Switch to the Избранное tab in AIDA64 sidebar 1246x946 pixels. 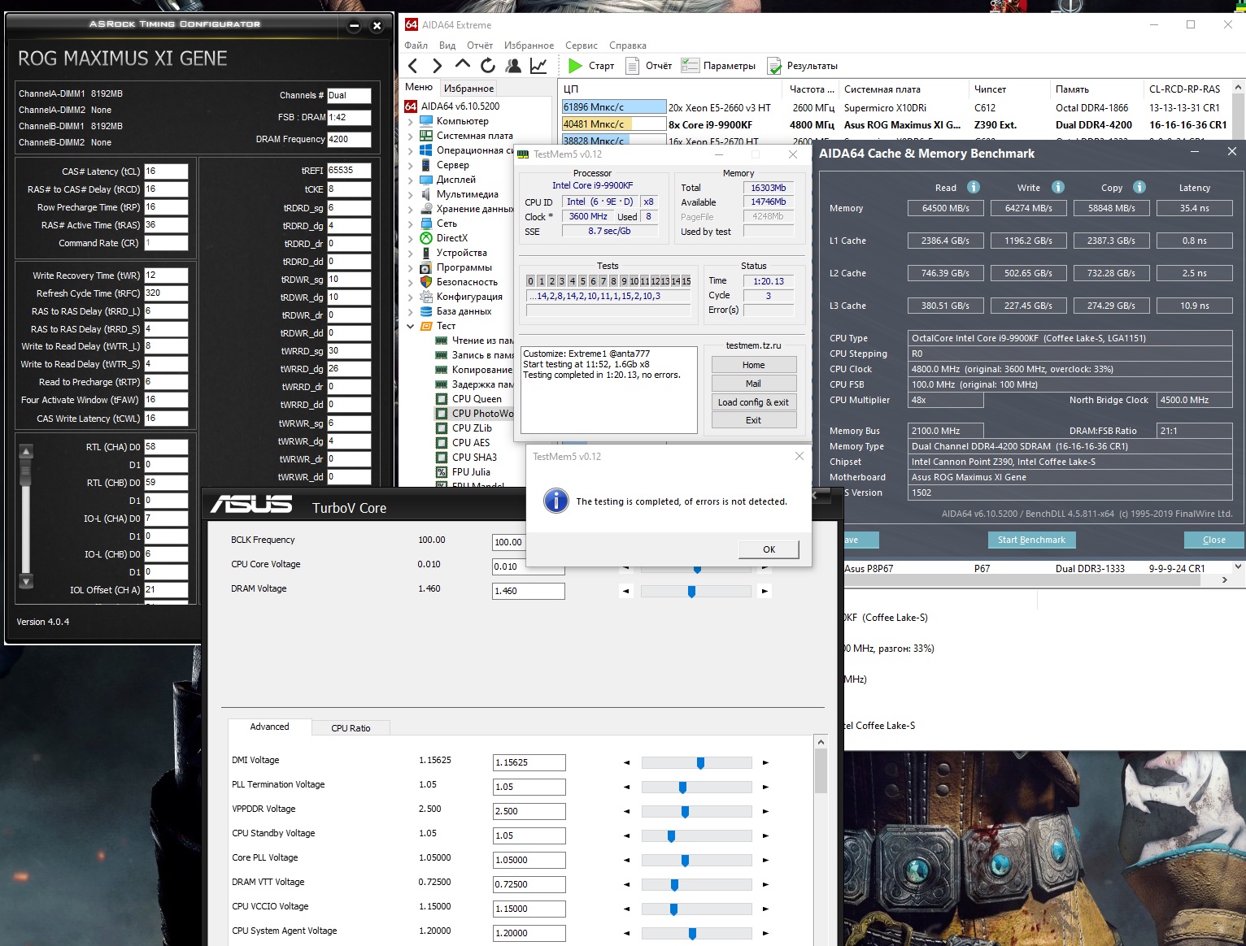click(x=468, y=89)
